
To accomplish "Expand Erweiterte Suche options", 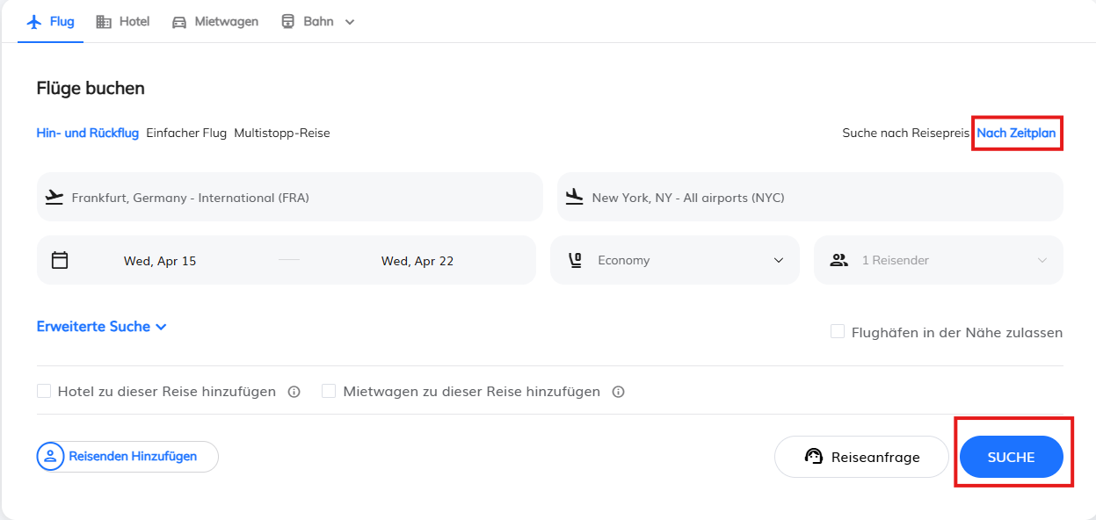I will tap(101, 327).
